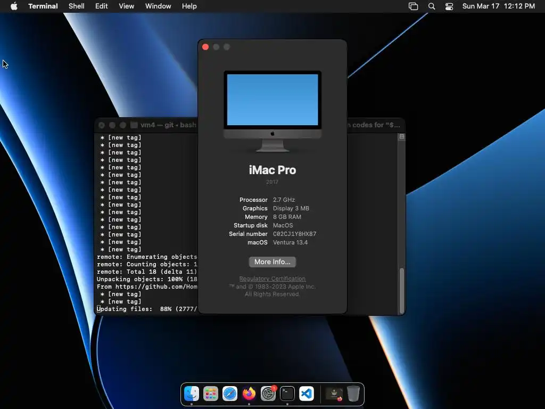This screenshot has width=545, height=409.
Task: Open the View menu
Action: coord(126,6)
